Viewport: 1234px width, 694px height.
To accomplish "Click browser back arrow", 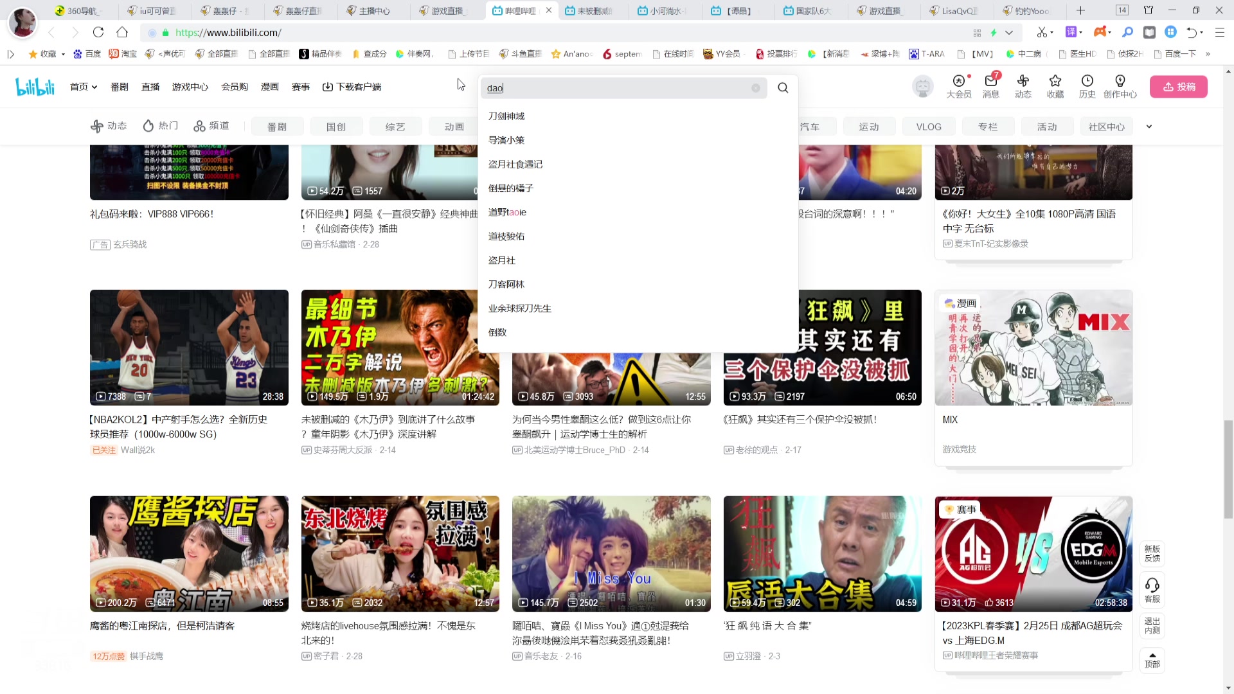I will [x=51, y=32].
